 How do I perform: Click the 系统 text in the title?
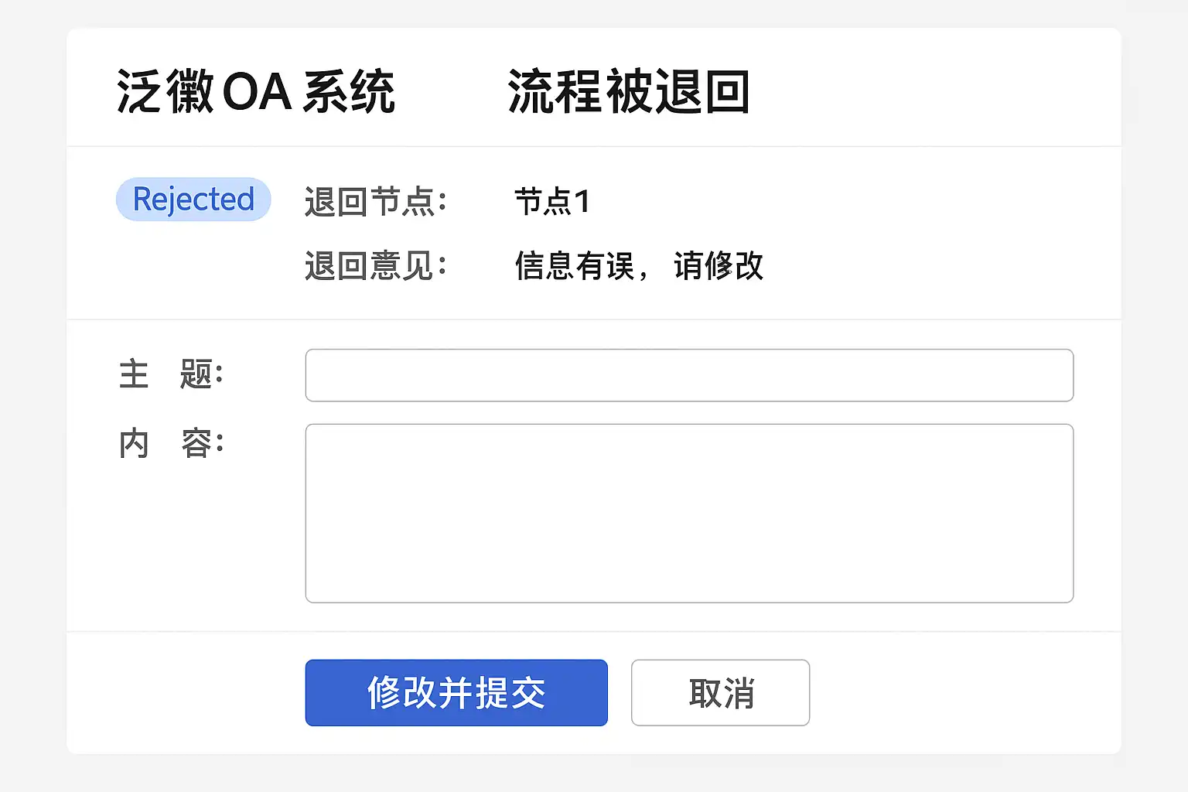(349, 92)
